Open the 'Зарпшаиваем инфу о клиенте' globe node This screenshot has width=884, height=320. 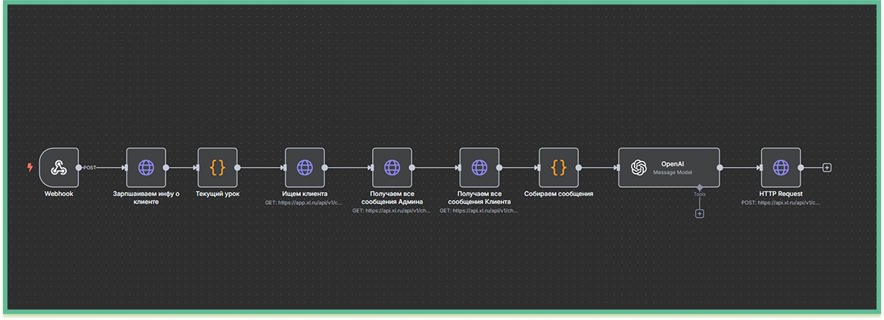[x=146, y=168]
